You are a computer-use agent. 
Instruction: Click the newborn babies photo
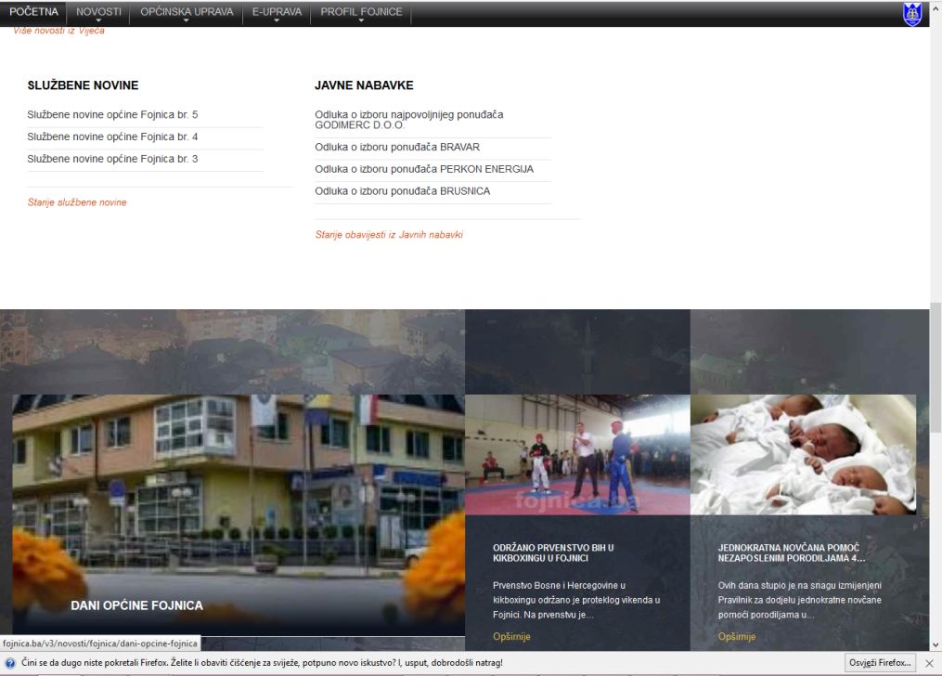point(803,454)
